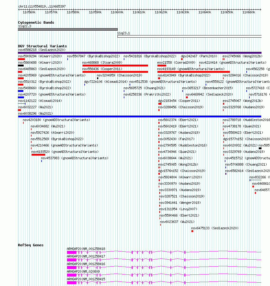Click the RefSeq Genes track title

[31, 245]
